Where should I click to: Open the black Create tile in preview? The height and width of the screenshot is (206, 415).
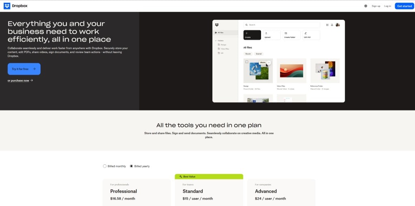[252, 35]
